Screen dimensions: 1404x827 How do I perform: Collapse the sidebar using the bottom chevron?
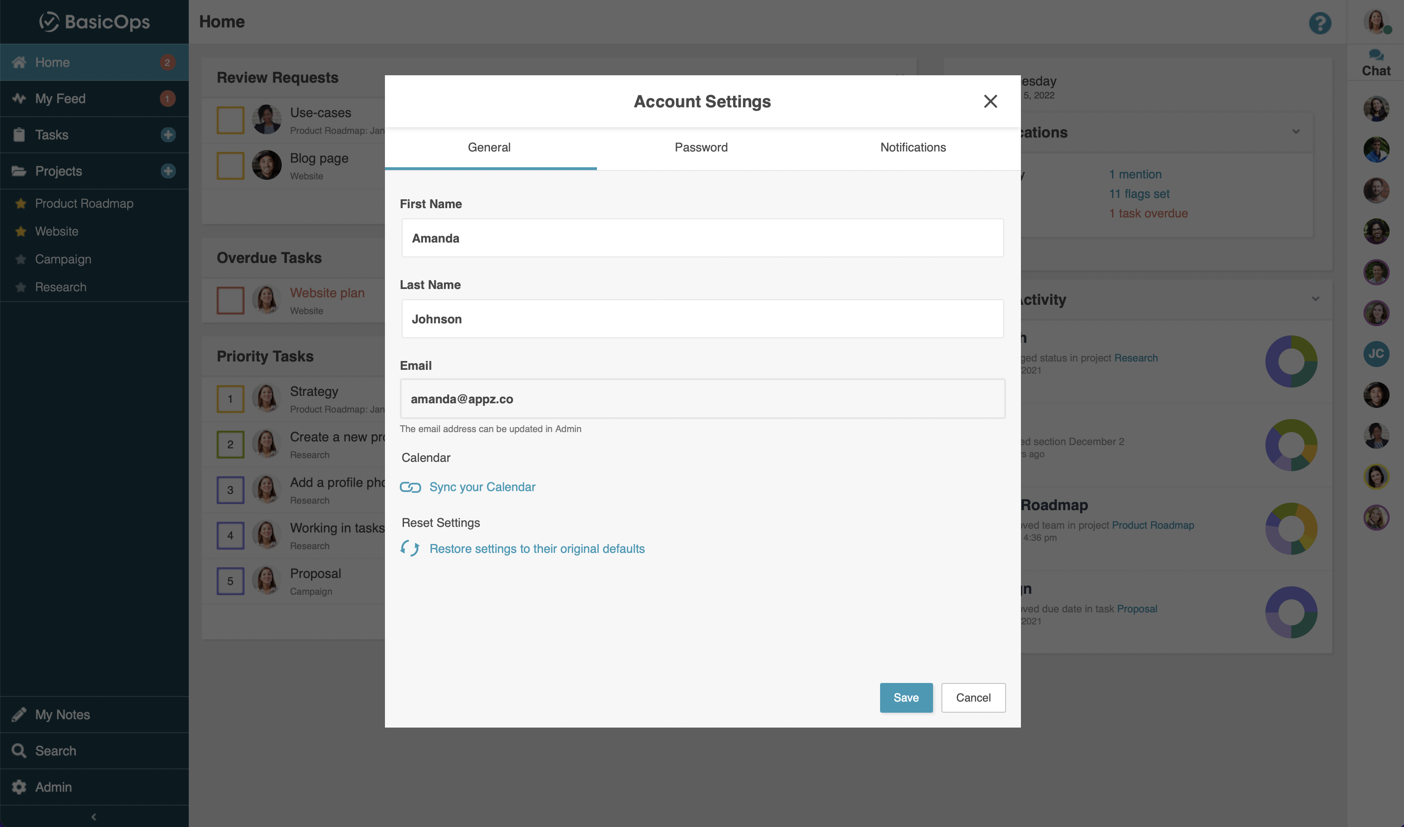(x=93, y=816)
